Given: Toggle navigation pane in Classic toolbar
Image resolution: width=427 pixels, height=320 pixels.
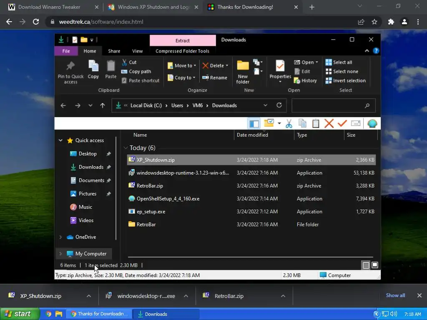Looking at the screenshot, I should coord(254,123).
